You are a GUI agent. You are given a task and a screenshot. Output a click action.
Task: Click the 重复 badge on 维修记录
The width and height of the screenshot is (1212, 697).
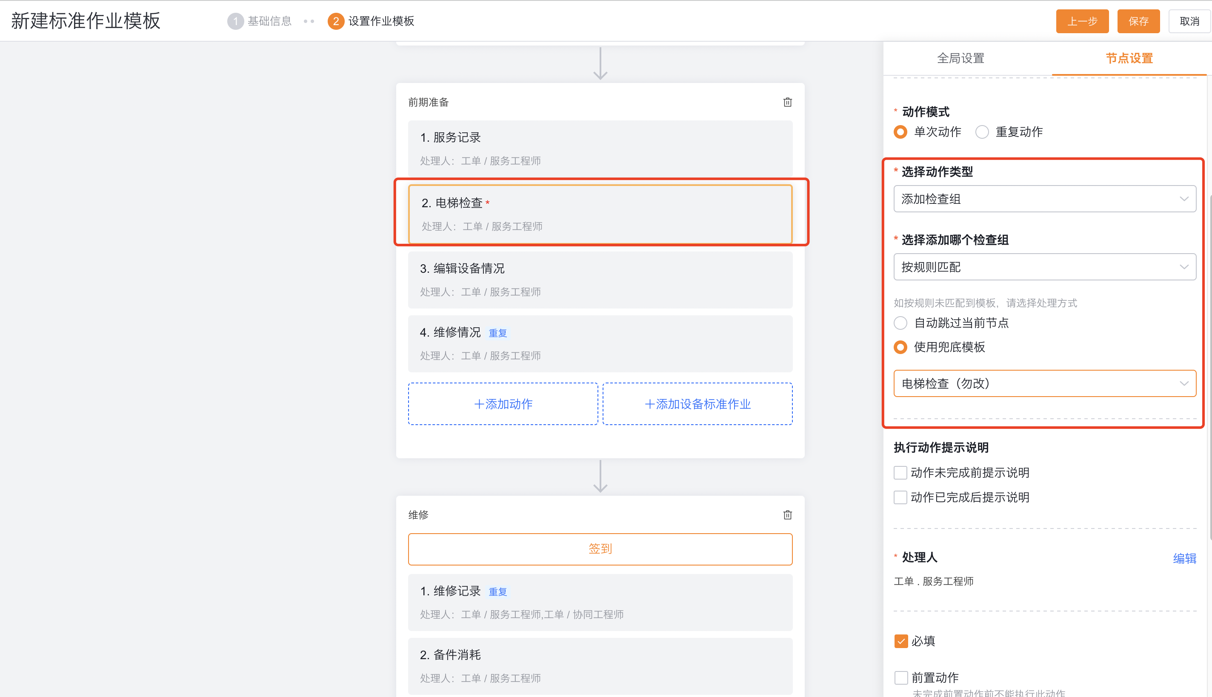pos(498,591)
